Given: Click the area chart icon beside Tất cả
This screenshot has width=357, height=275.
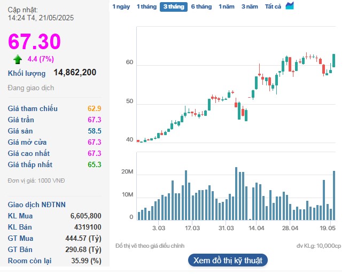Looking at the screenshot, I should point(290,6).
